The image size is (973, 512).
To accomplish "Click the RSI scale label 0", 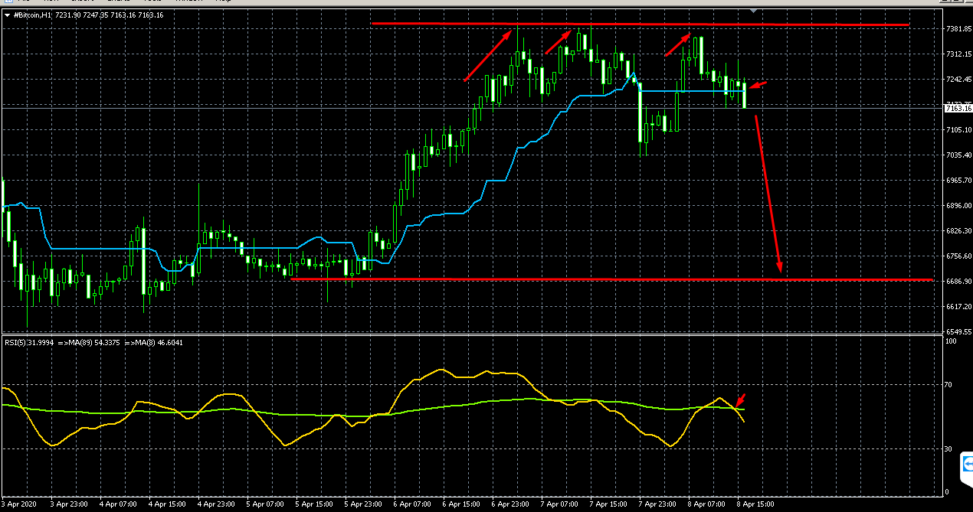I will click(x=947, y=491).
